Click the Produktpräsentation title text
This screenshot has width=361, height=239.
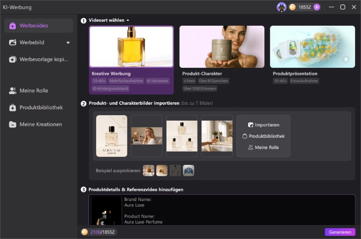pos(295,74)
